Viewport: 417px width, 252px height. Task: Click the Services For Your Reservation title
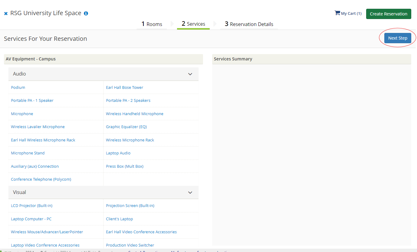click(x=45, y=39)
